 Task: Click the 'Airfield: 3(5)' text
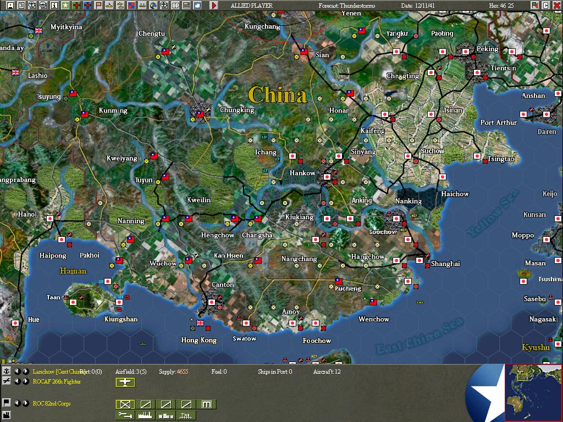pos(131,372)
